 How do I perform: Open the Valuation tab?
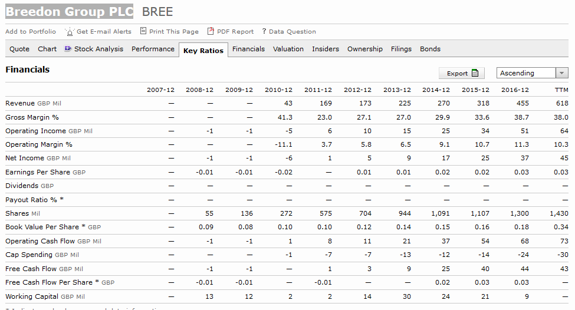pyautogui.click(x=288, y=49)
